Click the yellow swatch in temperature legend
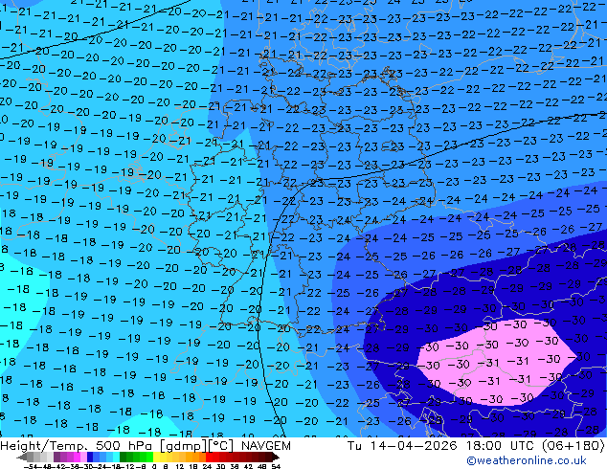 pos(156,457)
